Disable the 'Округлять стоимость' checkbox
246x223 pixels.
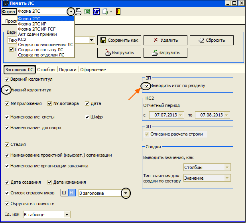7,204
